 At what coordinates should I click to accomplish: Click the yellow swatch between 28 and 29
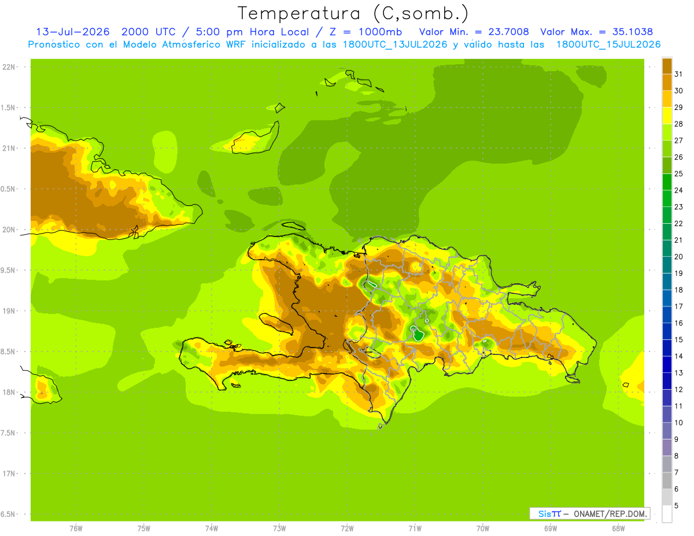tap(667, 115)
